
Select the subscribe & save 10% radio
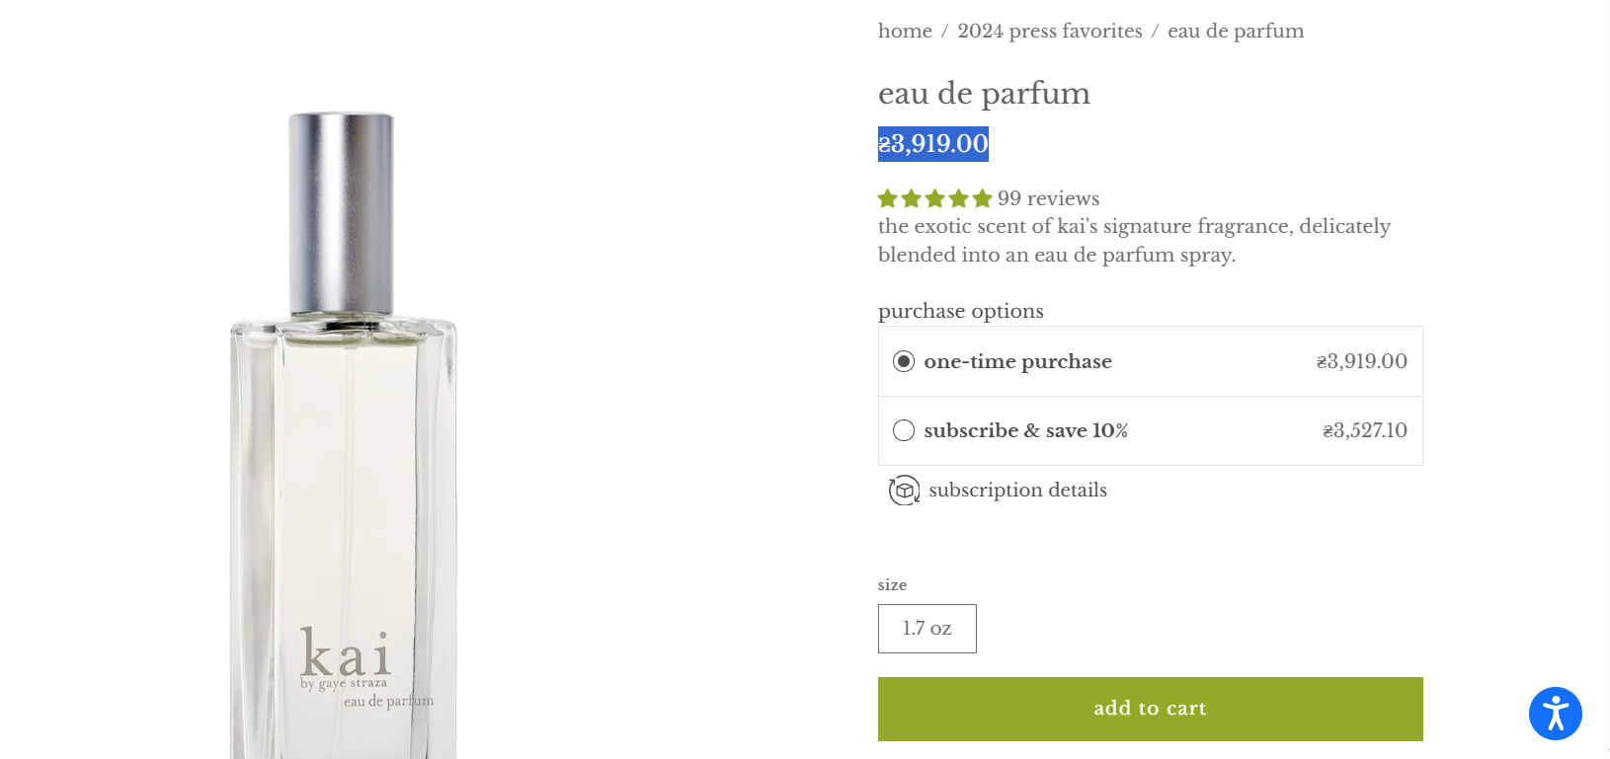pos(904,430)
